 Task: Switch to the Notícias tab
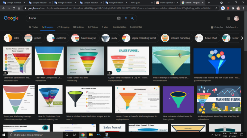(x=79, y=27)
